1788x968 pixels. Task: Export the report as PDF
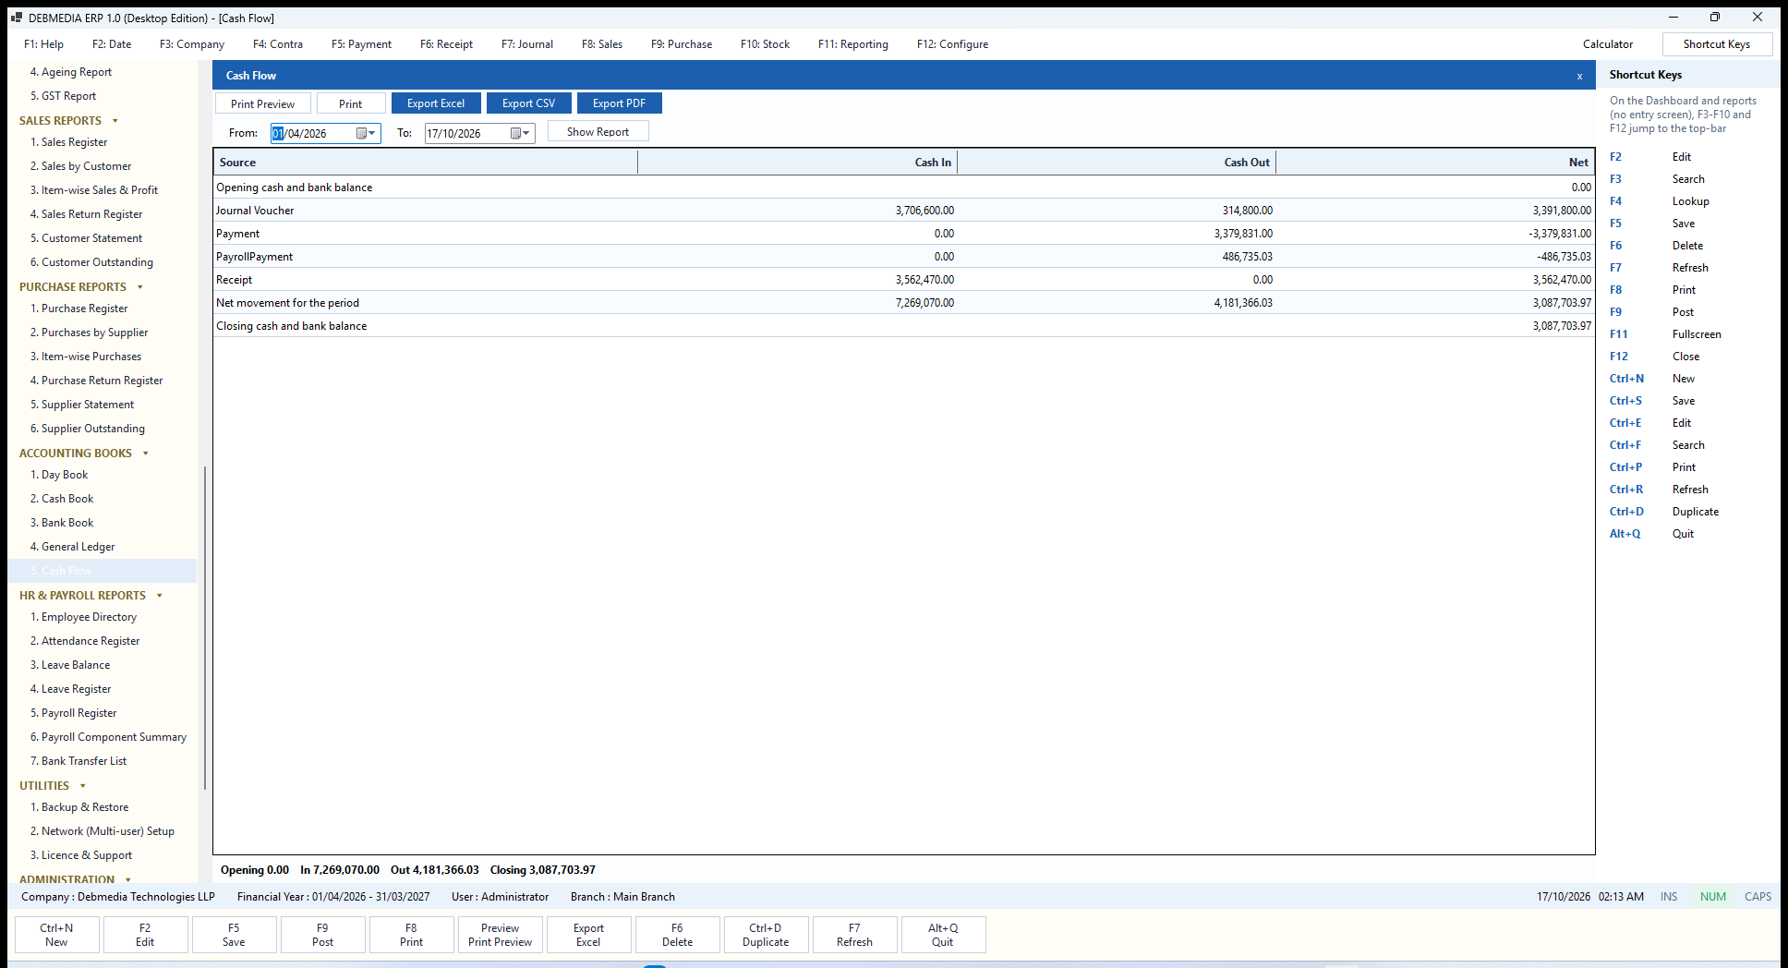619,103
